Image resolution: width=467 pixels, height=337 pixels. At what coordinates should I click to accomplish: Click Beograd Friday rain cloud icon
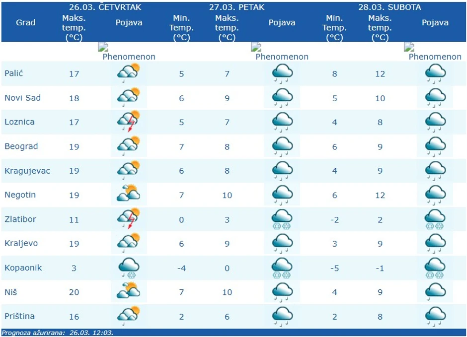(282, 146)
